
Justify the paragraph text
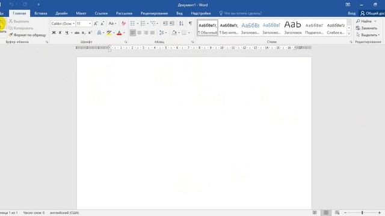coord(152,32)
